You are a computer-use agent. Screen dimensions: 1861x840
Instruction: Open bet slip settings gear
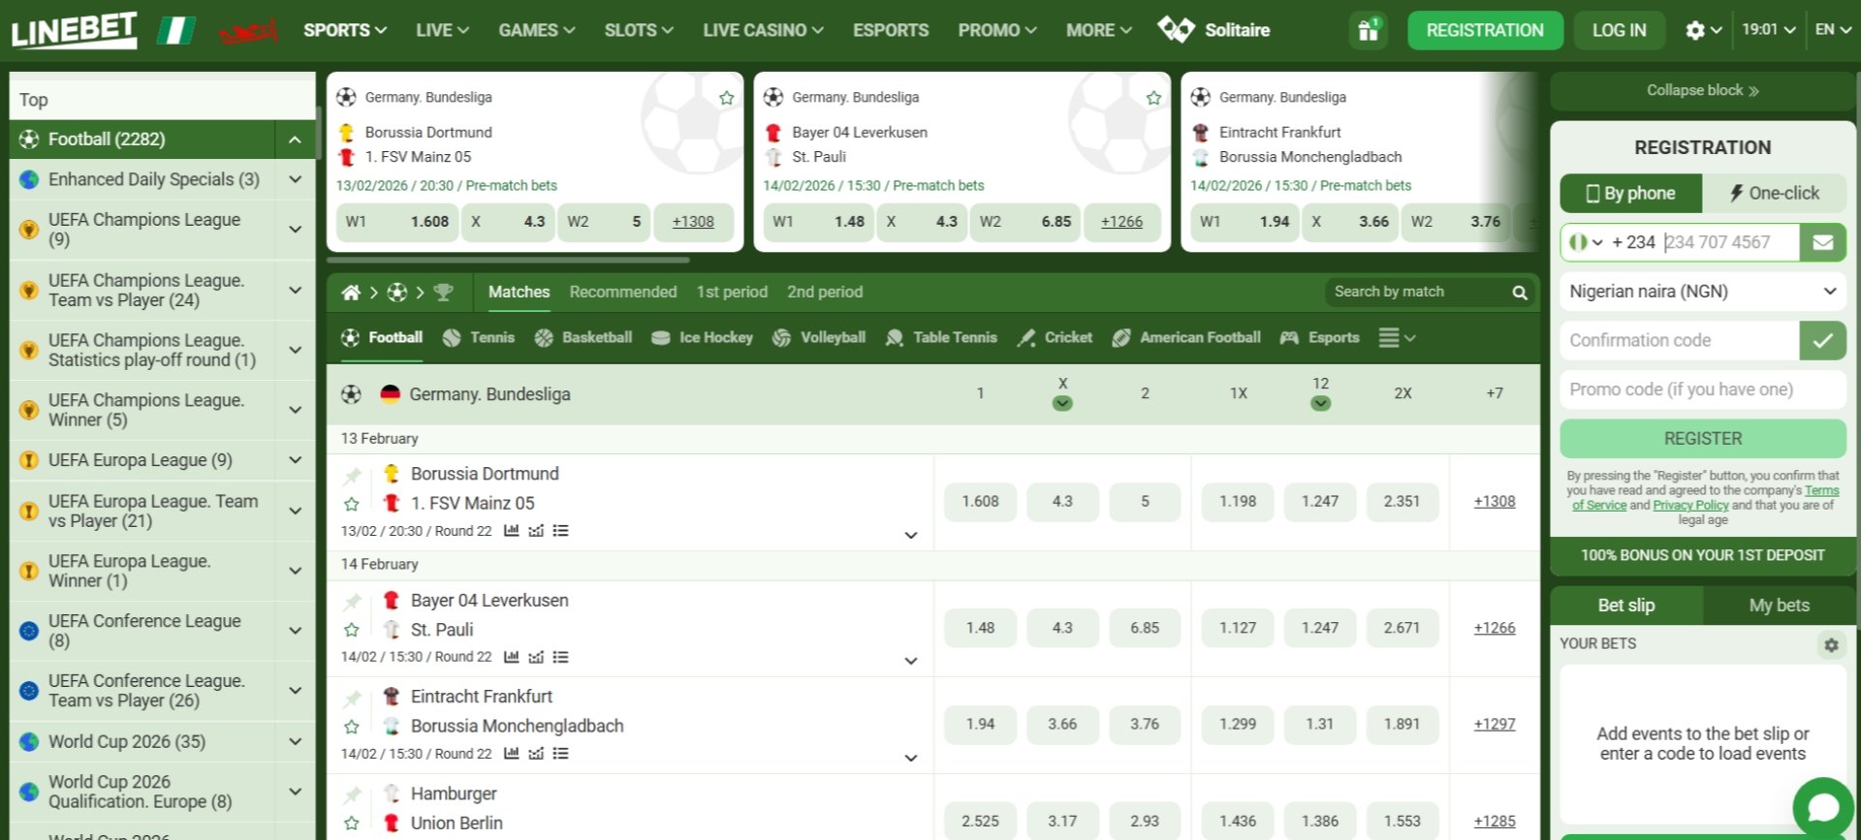tap(1830, 644)
